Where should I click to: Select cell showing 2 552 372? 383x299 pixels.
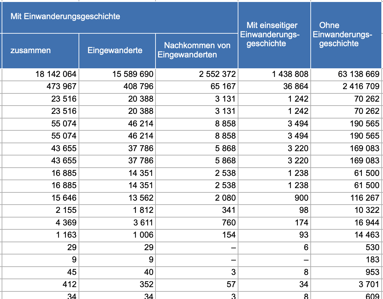pos(197,75)
